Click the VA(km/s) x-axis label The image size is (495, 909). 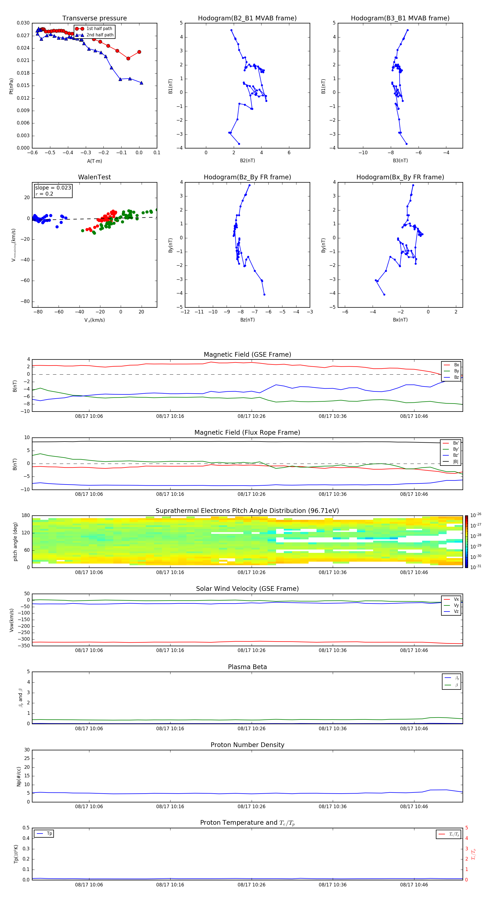(94, 320)
